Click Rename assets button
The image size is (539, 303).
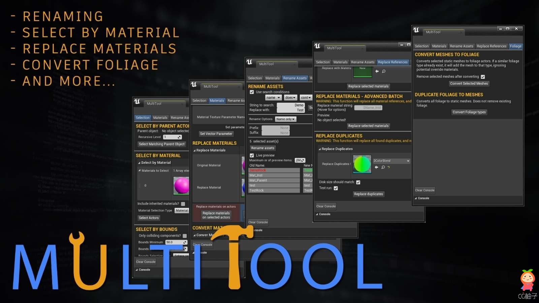pyautogui.click(x=263, y=148)
